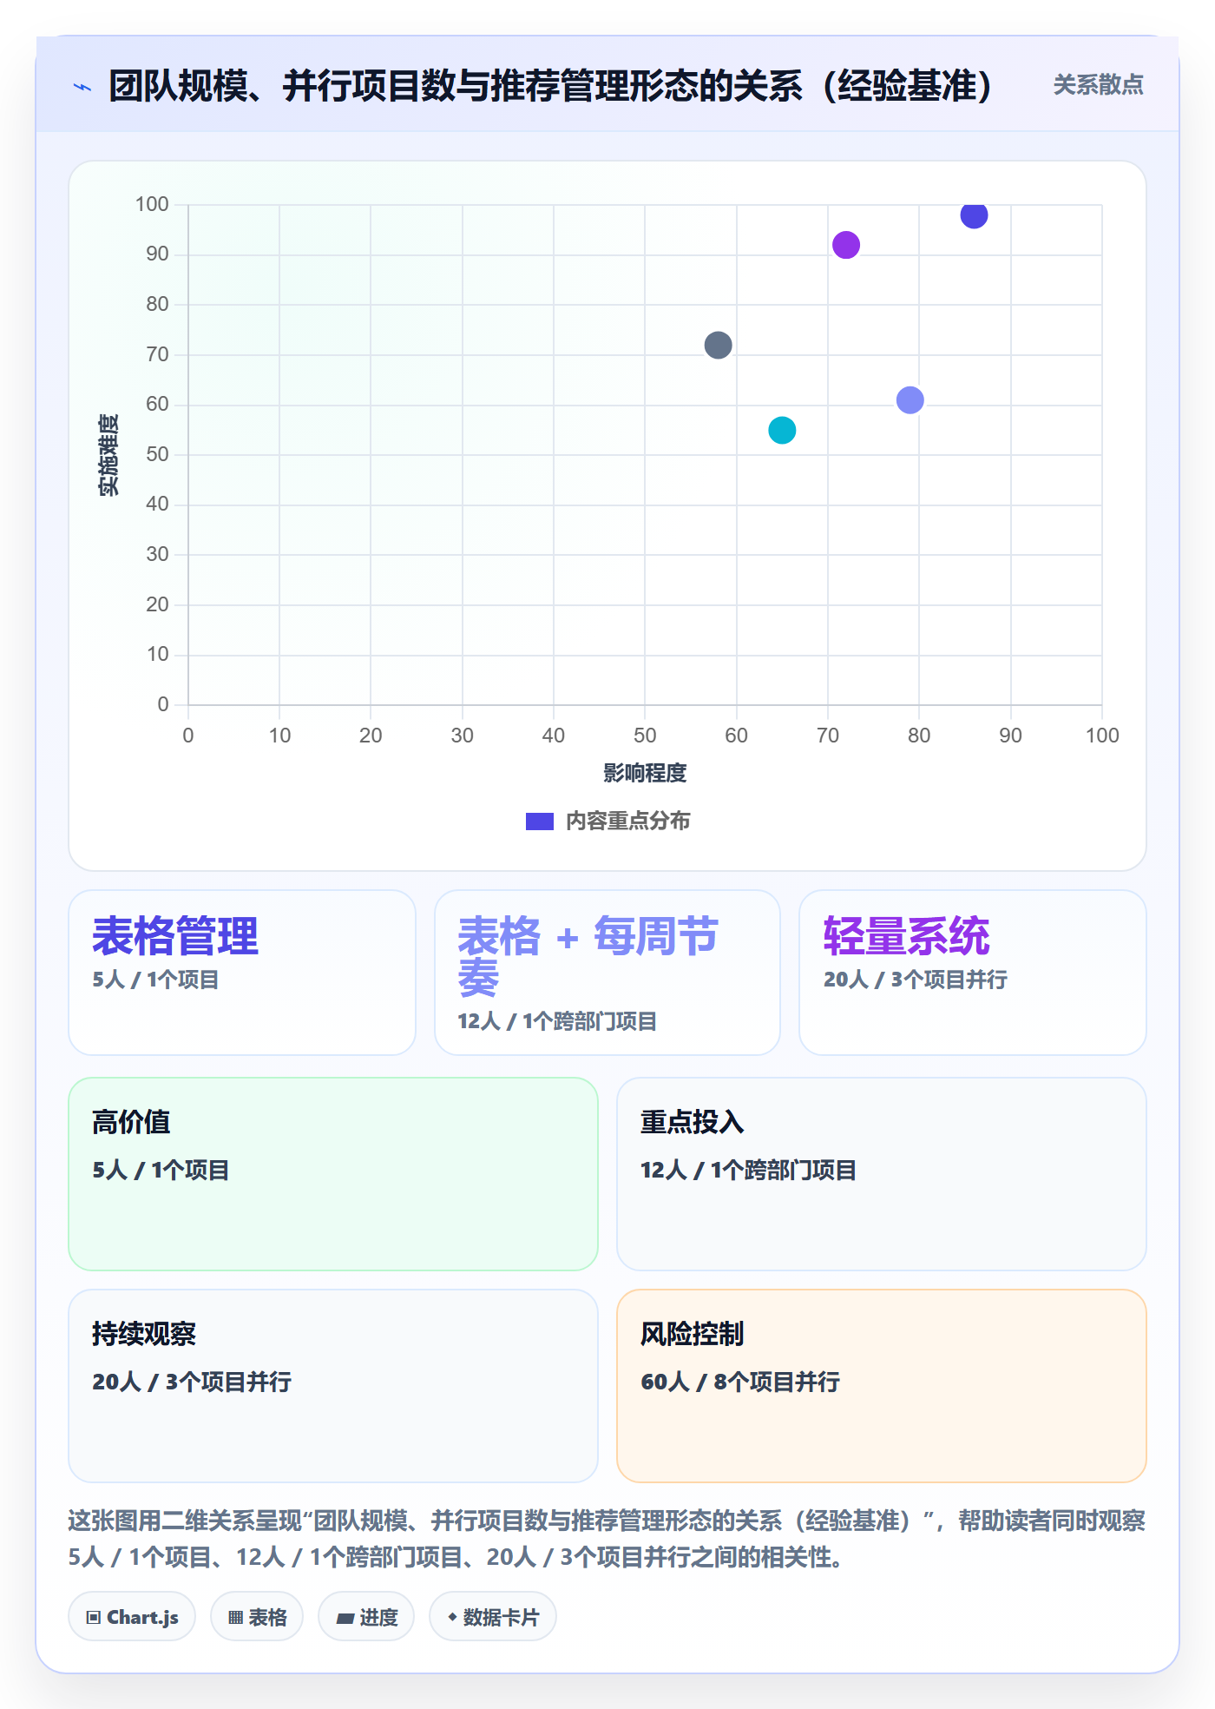Image resolution: width=1215 pixels, height=1709 pixels.
Task: Click the description paragraph starting 这张图用二维关系
Action: (607, 1539)
